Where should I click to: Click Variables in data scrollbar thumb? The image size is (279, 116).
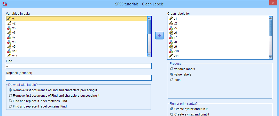tap(149, 27)
